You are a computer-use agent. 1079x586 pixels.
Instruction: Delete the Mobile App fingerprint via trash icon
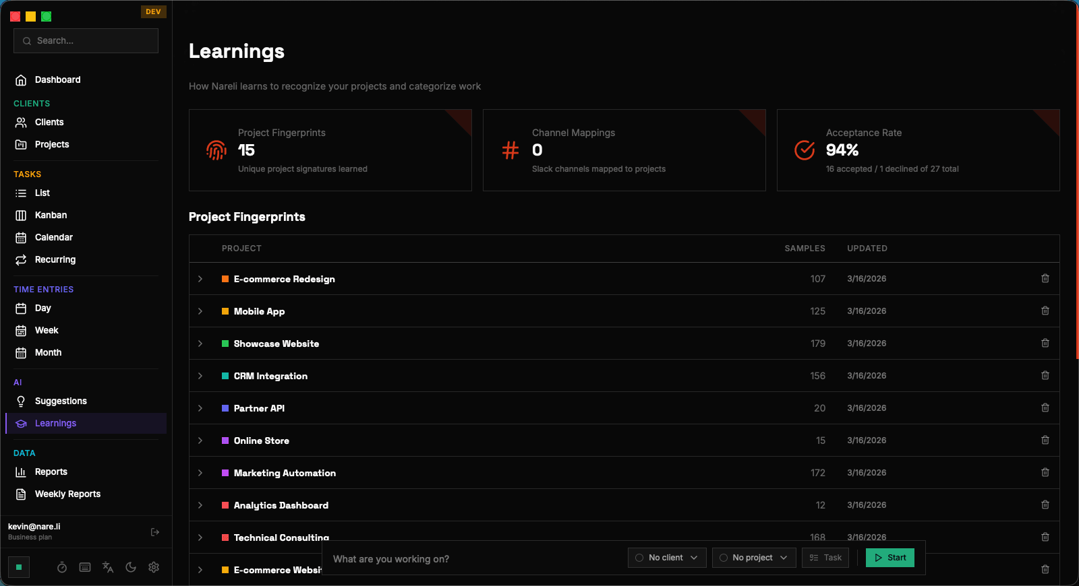1045,311
